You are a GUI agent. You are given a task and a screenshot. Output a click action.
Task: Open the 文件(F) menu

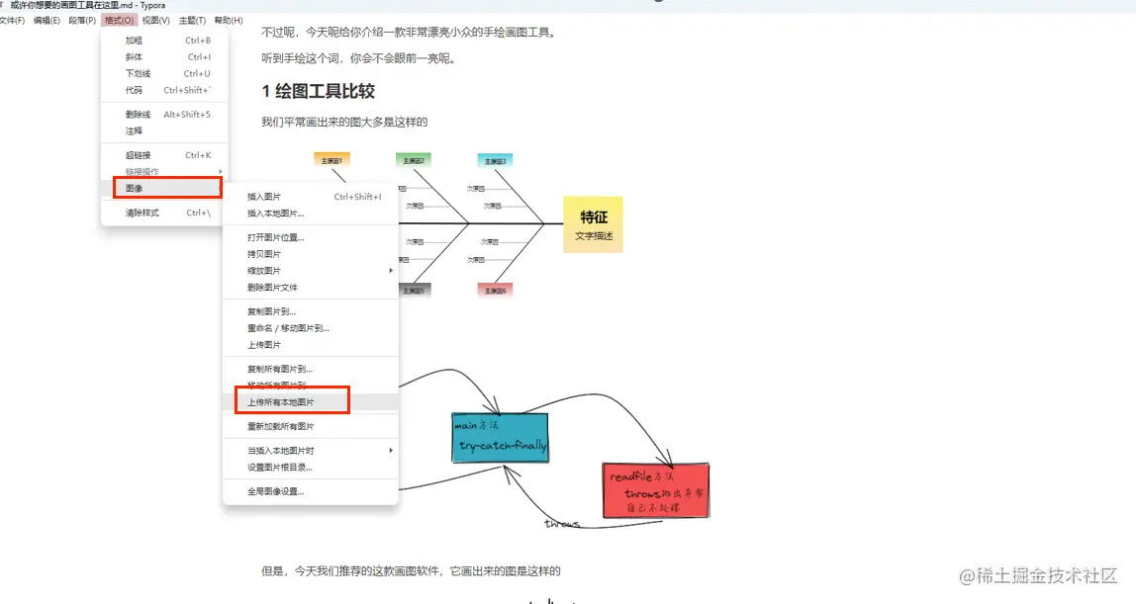pos(12,20)
